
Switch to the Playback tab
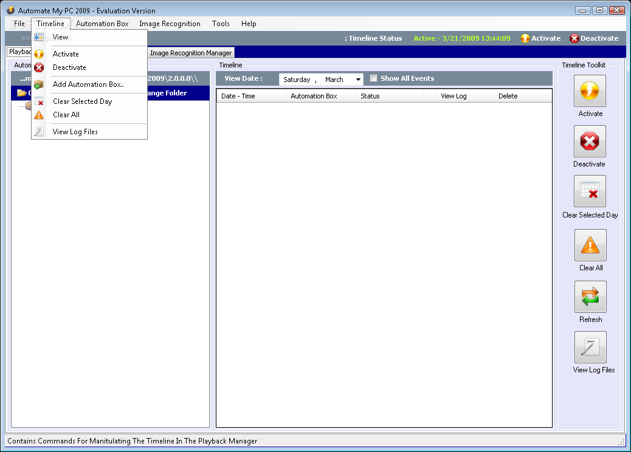[x=19, y=52]
